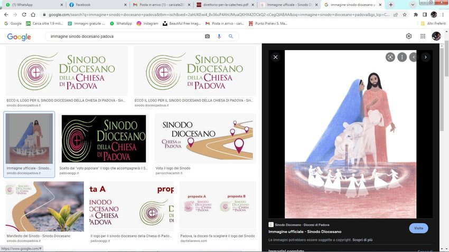Click the large preview image of the painting
Viewport: 449px width, 252px height.
pyautogui.click(x=351, y=134)
